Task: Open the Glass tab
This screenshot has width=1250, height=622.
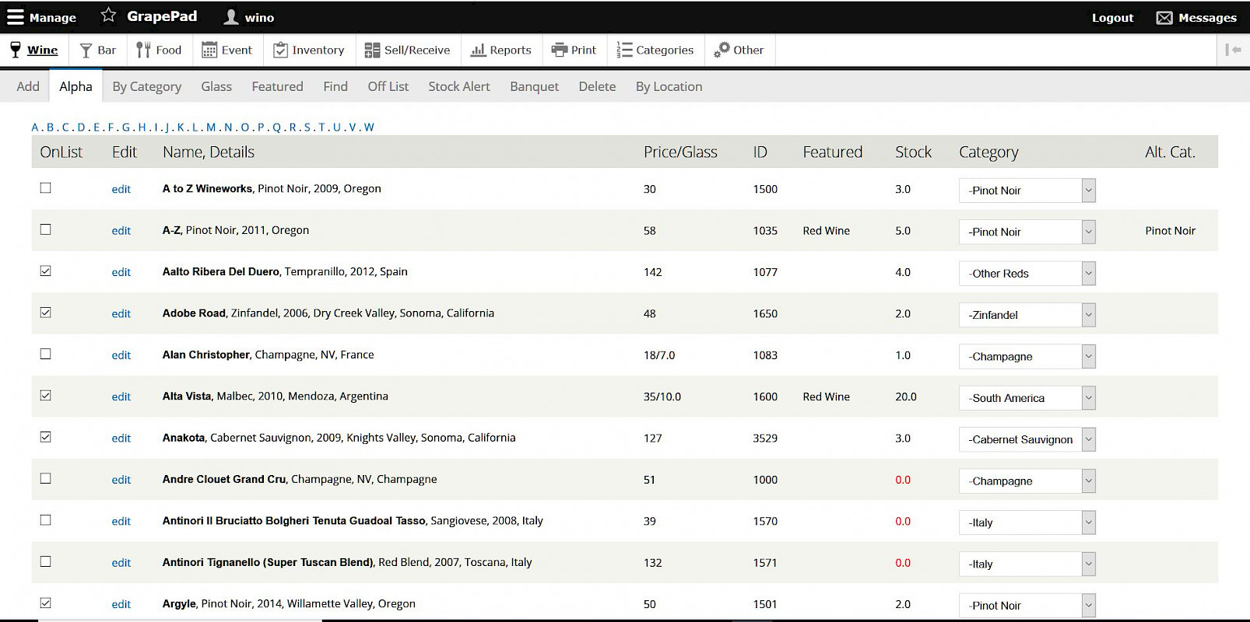Action: [x=216, y=86]
